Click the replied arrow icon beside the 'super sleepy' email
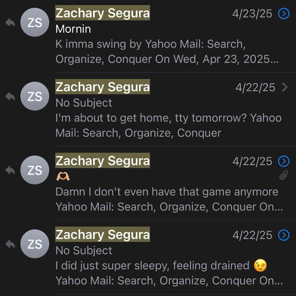Screen dimensions: 296x296 pos(10,244)
